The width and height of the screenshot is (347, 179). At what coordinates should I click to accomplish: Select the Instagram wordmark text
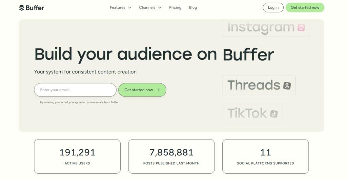pos(261,27)
